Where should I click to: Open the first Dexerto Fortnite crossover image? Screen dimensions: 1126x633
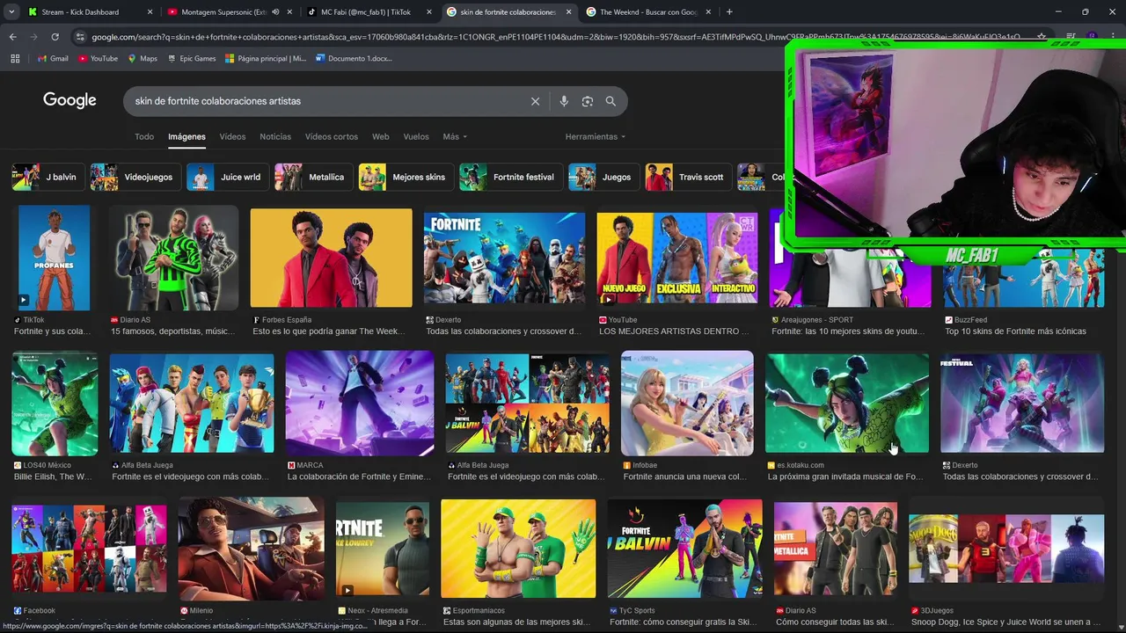point(504,258)
